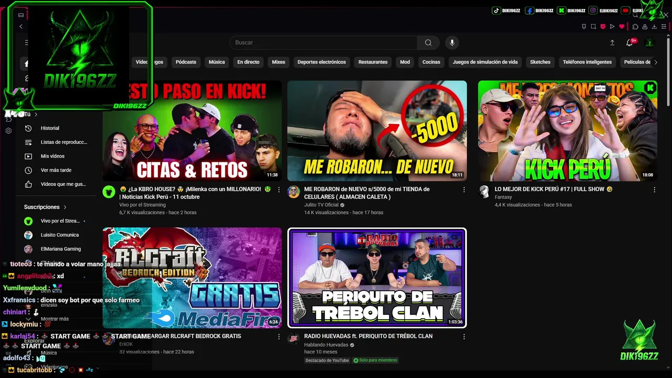The height and width of the screenshot is (378, 672).
Task: Start voice search with the microphone icon
Action: click(451, 43)
